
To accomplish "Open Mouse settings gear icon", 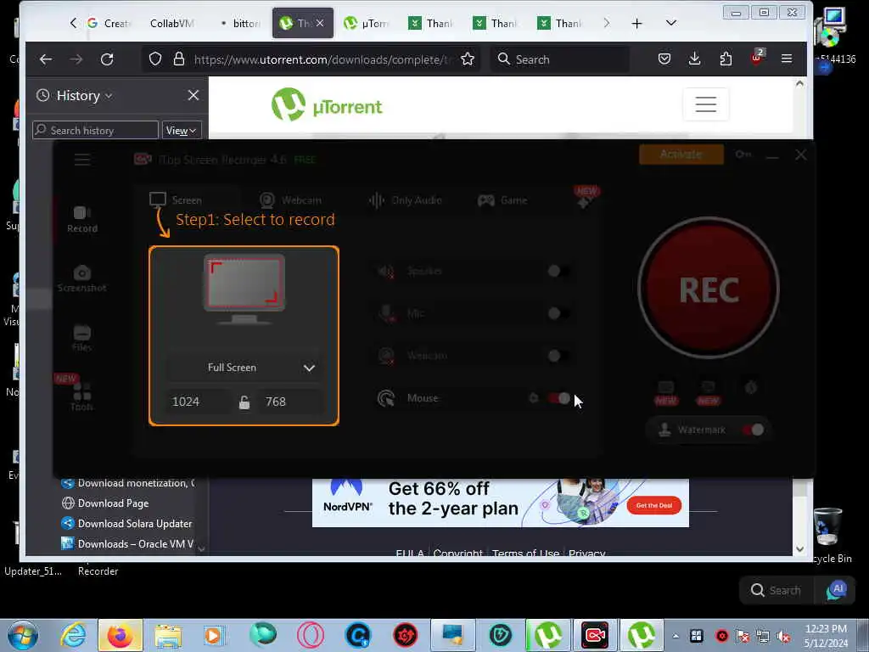I will [533, 398].
